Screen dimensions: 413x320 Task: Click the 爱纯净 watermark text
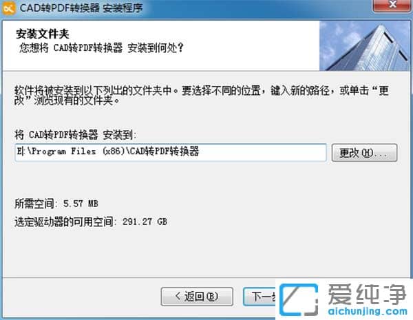point(367,294)
